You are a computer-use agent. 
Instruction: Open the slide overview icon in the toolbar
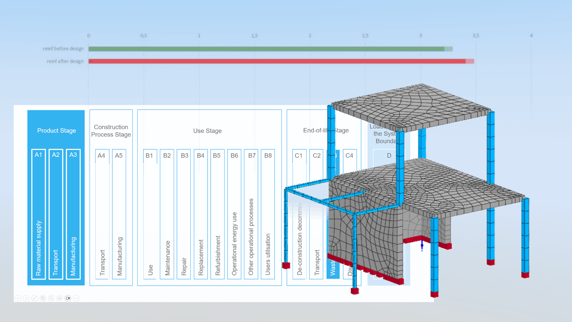(43, 298)
